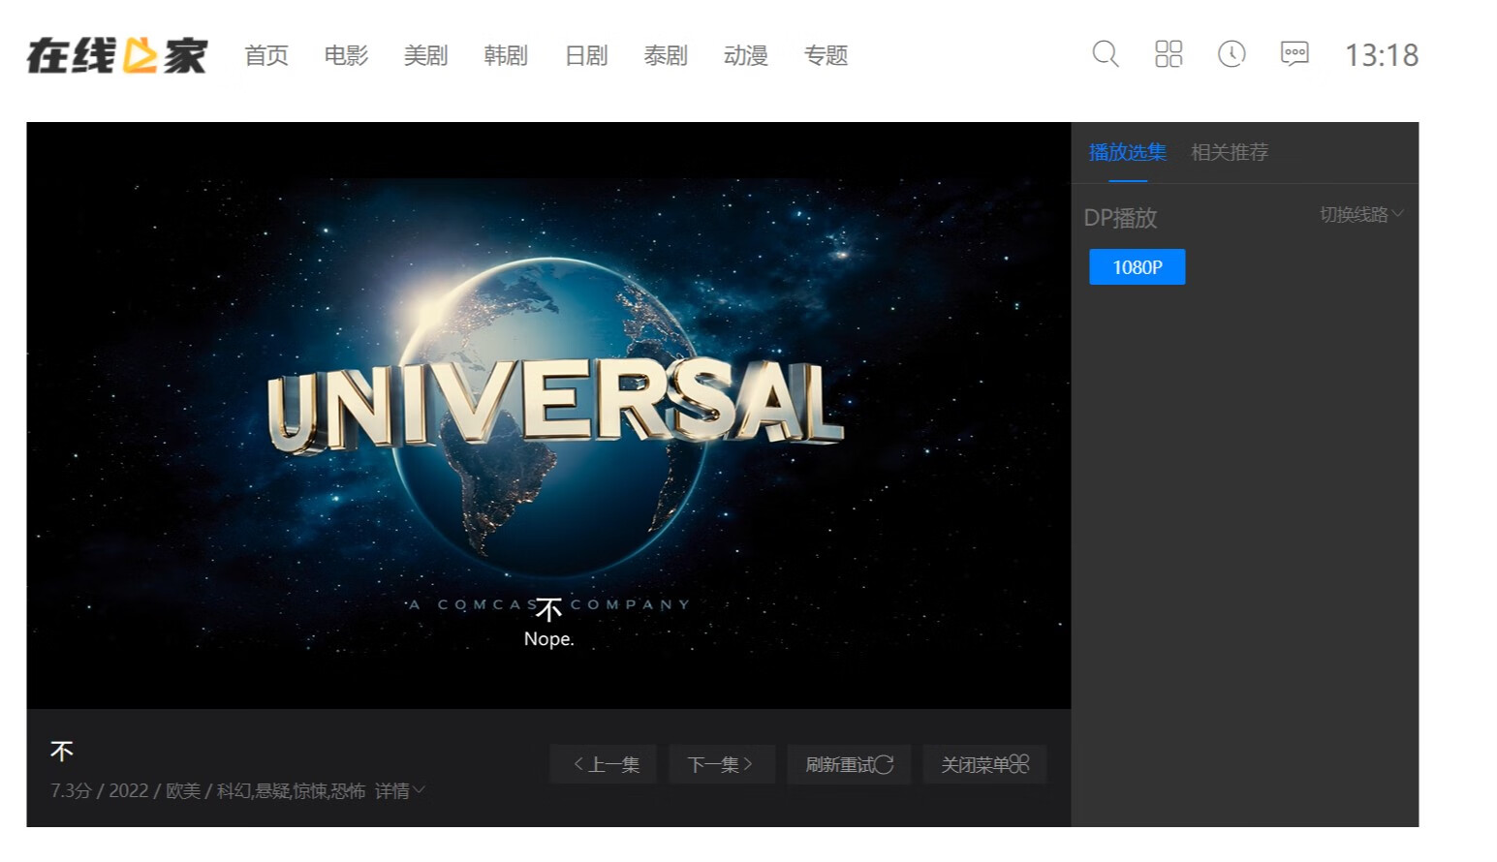Open the 泰剧 section

(666, 56)
